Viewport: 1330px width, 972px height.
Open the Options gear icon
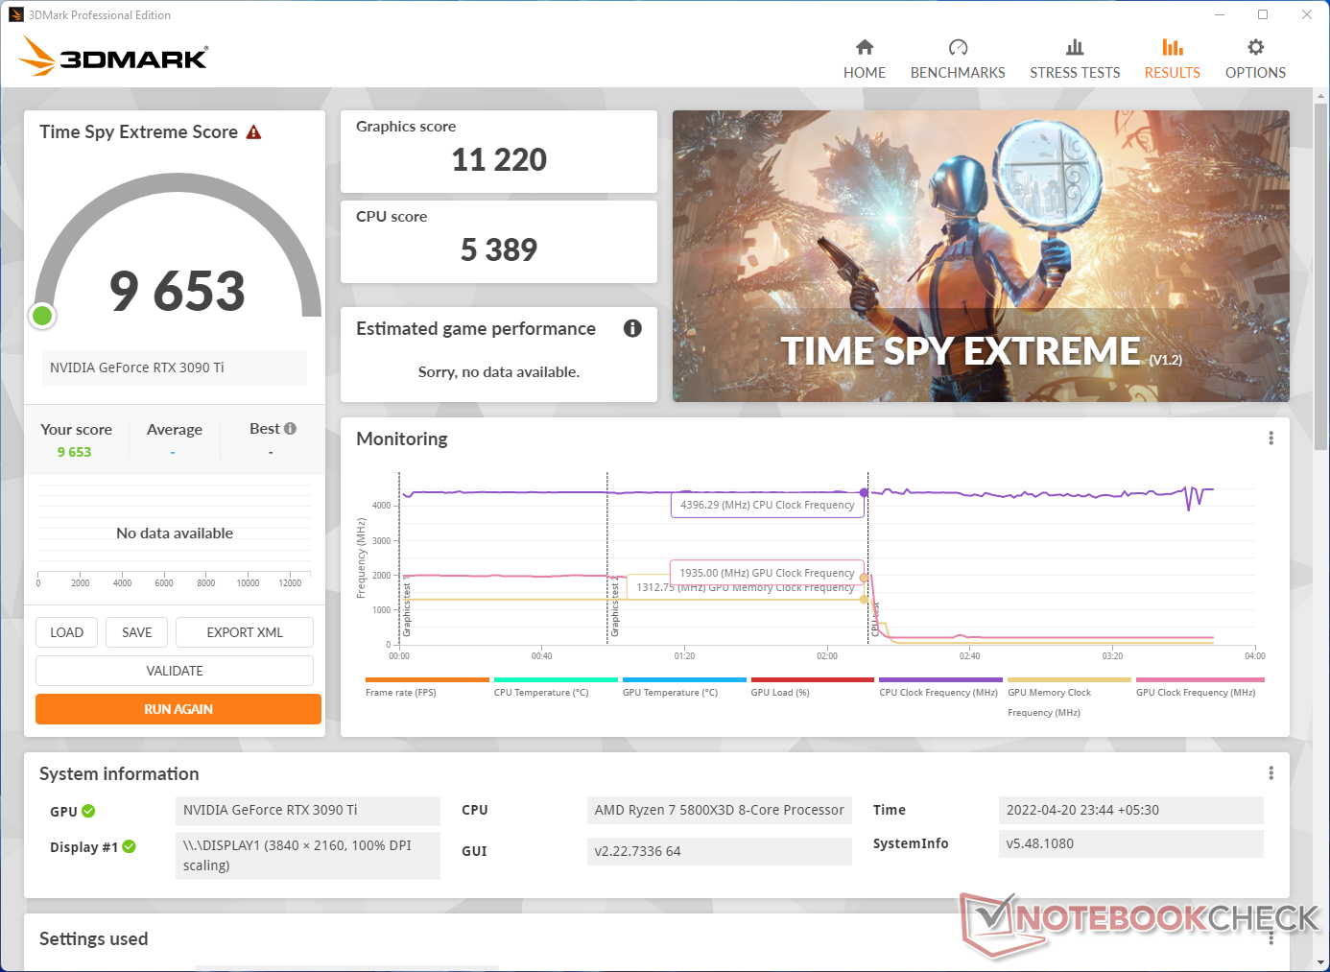pyautogui.click(x=1255, y=47)
